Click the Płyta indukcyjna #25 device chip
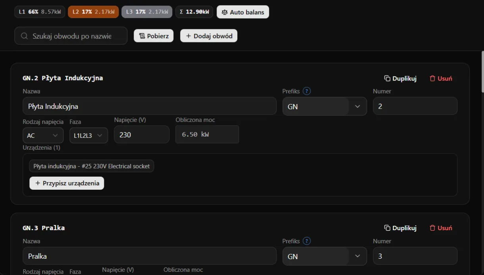 [x=91, y=166]
